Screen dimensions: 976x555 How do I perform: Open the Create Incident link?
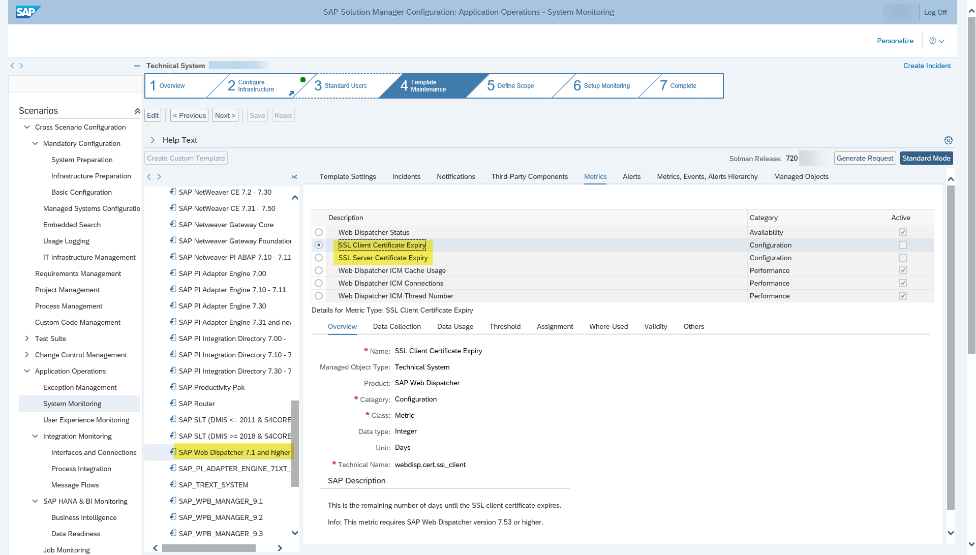click(927, 66)
